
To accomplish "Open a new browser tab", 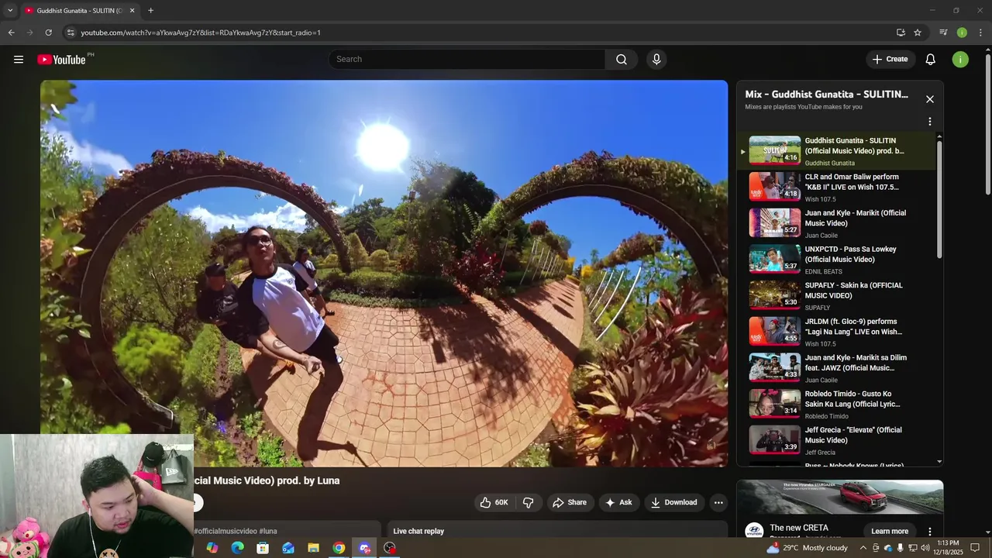I will tap(150, 11).
